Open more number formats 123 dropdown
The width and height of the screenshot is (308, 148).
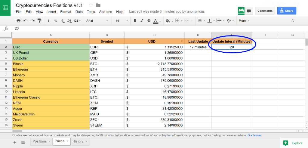tap(77, 21)
